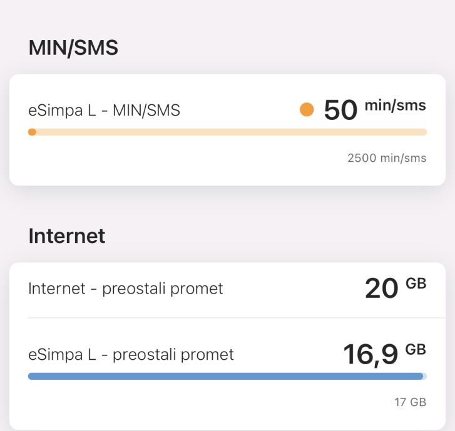Select the MIN/SMS section heading
Screen dimensions: 455x431
73,48
